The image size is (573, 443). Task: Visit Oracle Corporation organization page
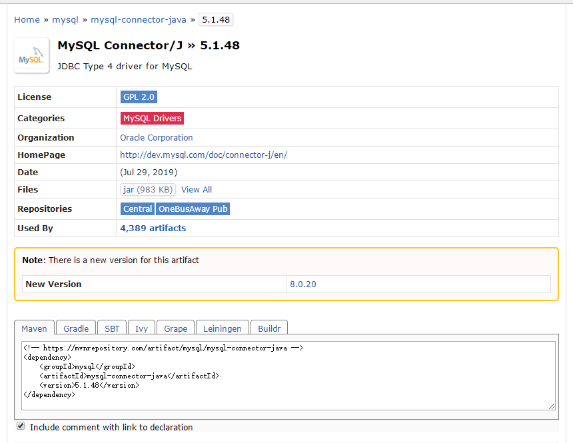[156, 137]
